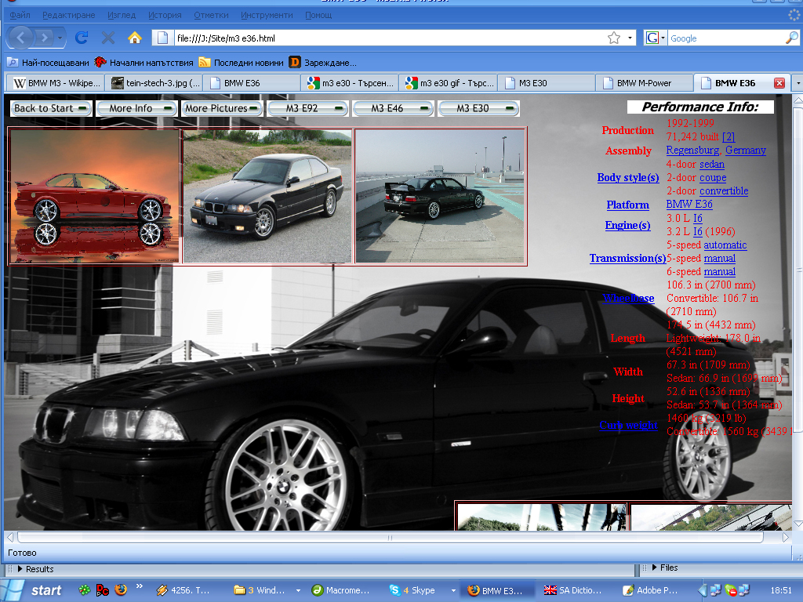Click the browser Back arrow button

21,38
